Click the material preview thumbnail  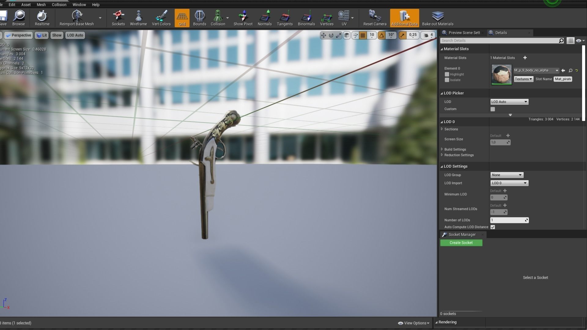pos(501,74)
